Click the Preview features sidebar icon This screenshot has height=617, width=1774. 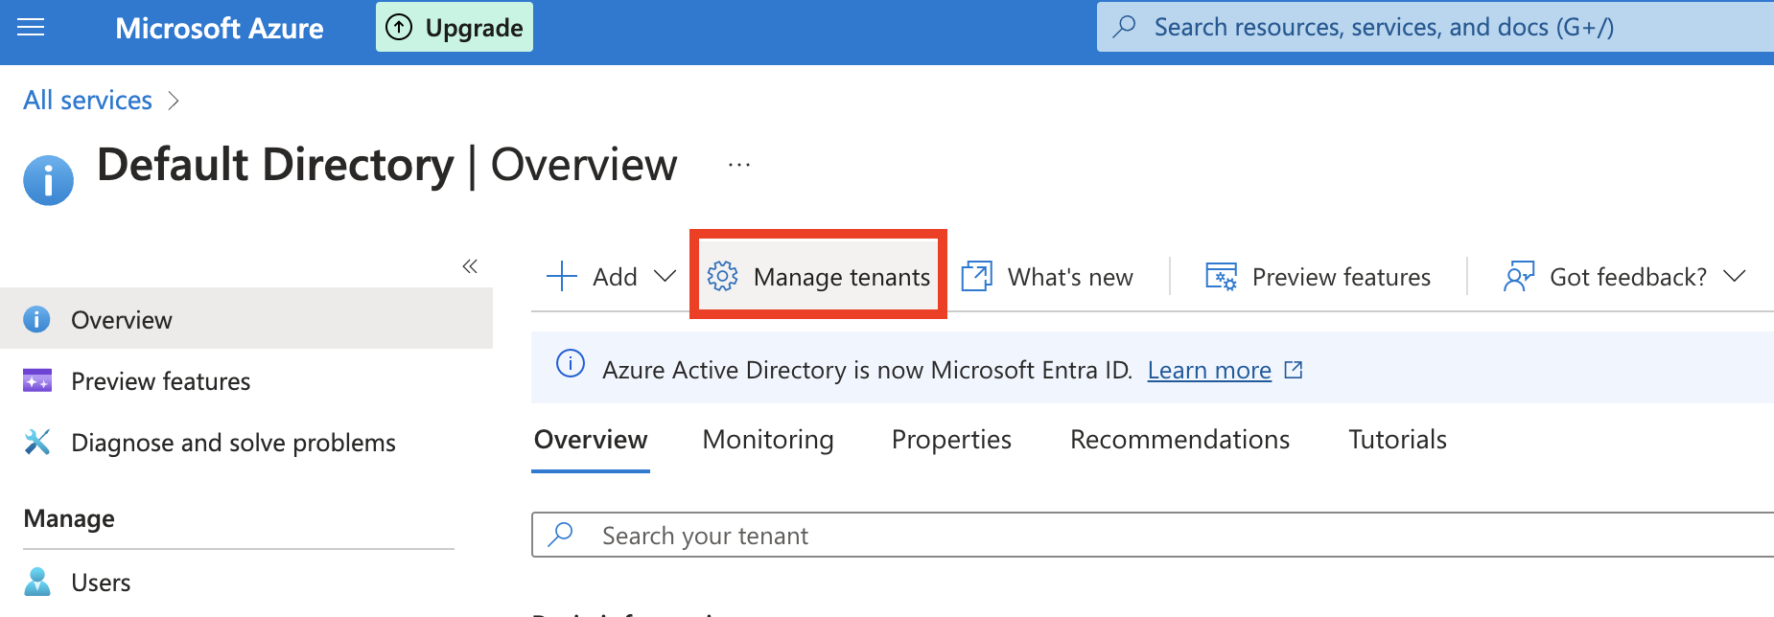tap(37, 381)
